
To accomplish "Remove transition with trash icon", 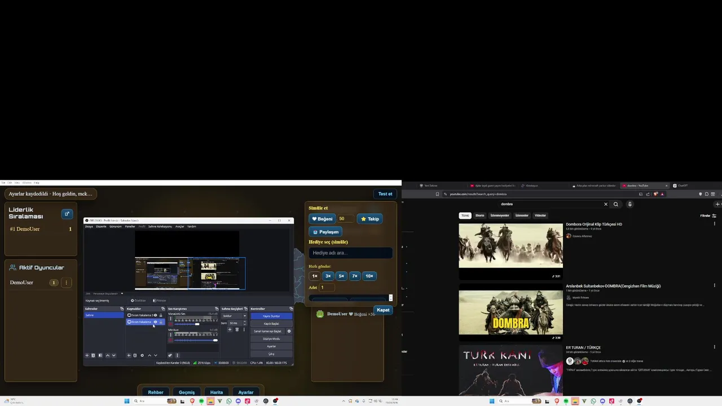I will pos(237,329).
